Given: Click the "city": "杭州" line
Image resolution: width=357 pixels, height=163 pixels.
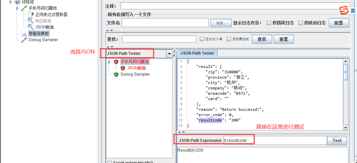Looking at the screenshot, I should 222,83.
